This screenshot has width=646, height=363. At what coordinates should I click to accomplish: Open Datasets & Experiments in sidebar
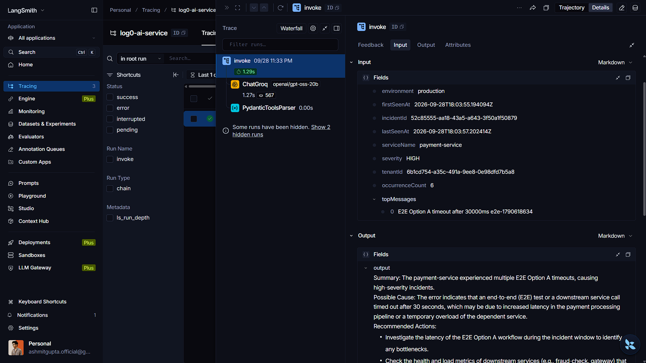point(47,124)
